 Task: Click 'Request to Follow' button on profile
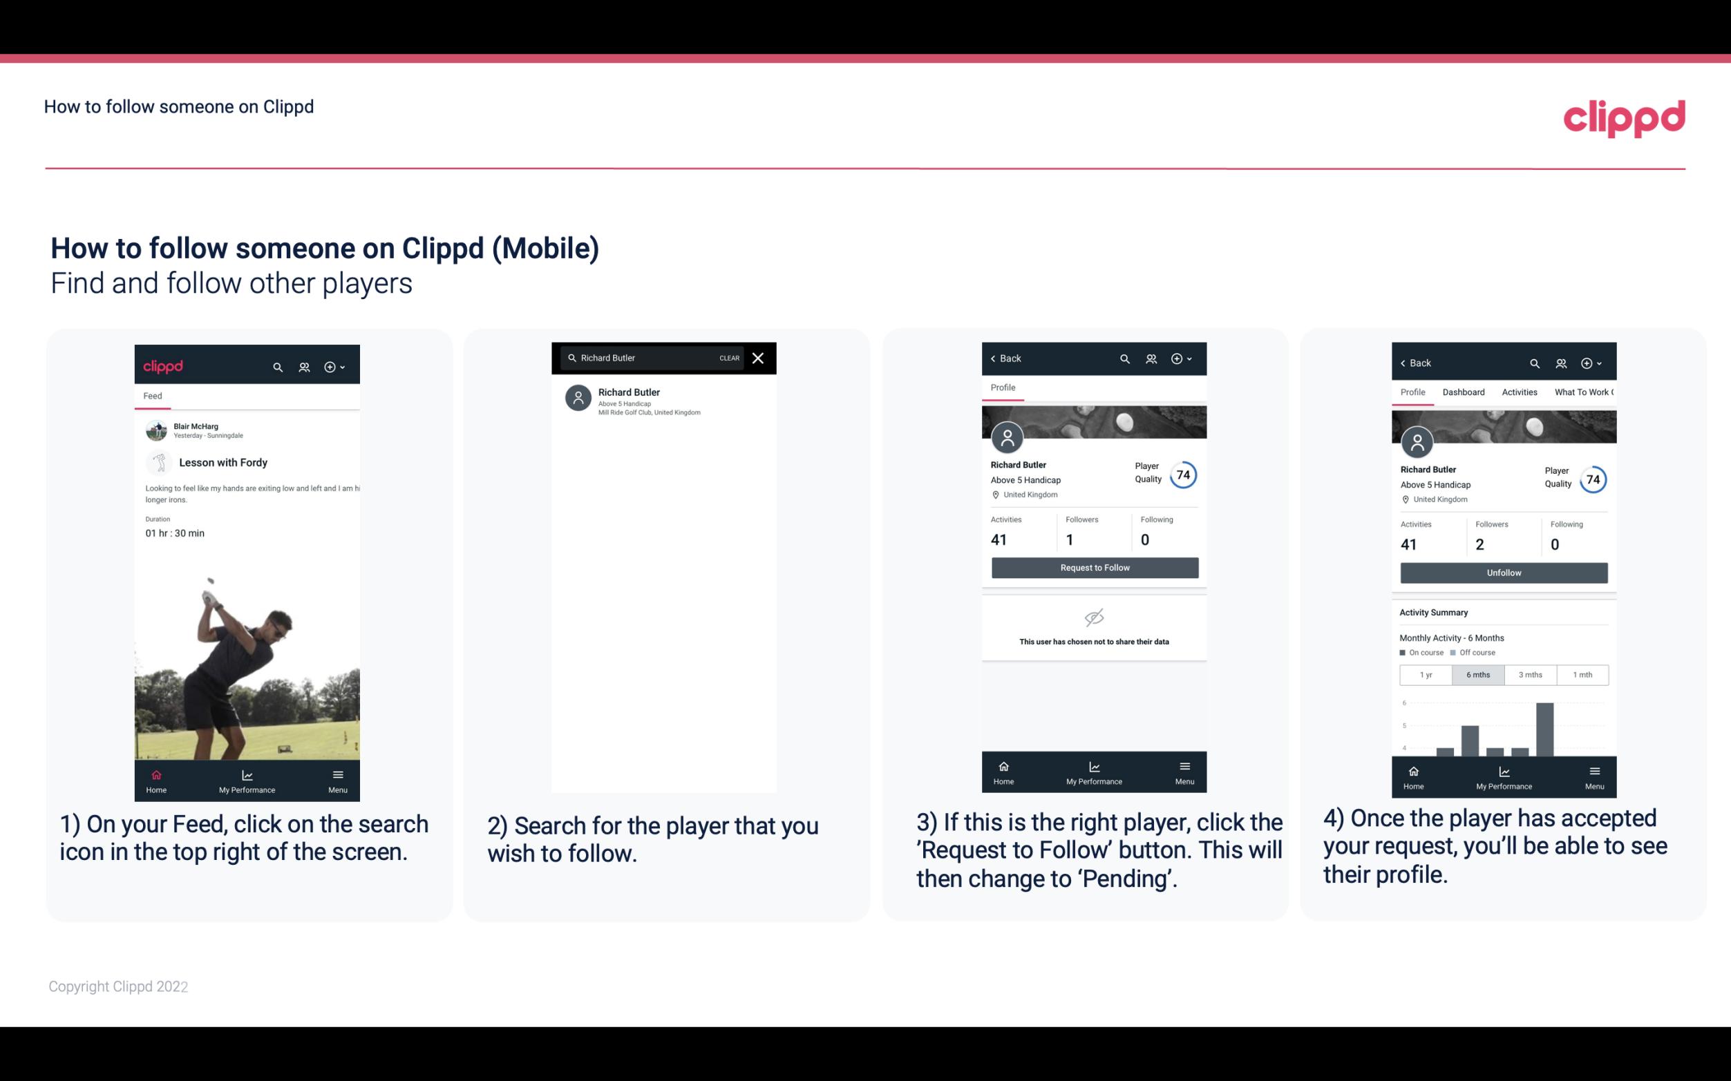[x=1093, y=566]
